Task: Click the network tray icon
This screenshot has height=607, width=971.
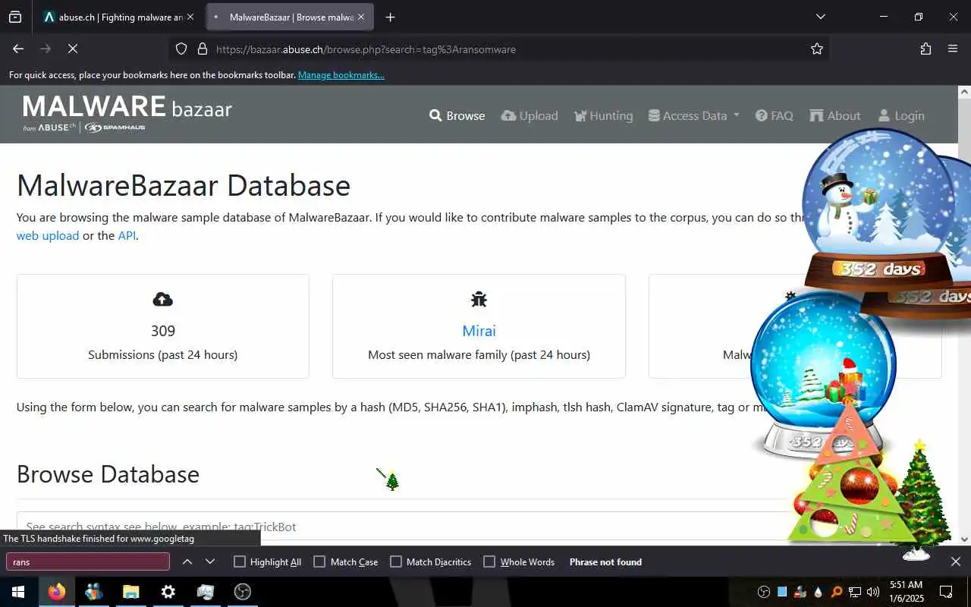Action: pyautogui.click(x=855, y=592)
